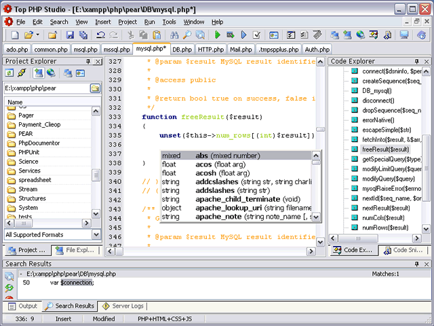Choose acosh in autocomplete list
Screen dimensions: 434x326
237,173
